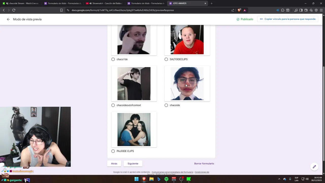
Task: Open Kick app icon in taskbar
Action: pos(189,179)
